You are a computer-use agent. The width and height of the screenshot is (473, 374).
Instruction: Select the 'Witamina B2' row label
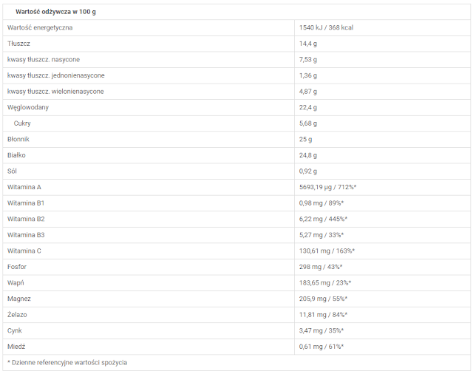tap(26, 219)
